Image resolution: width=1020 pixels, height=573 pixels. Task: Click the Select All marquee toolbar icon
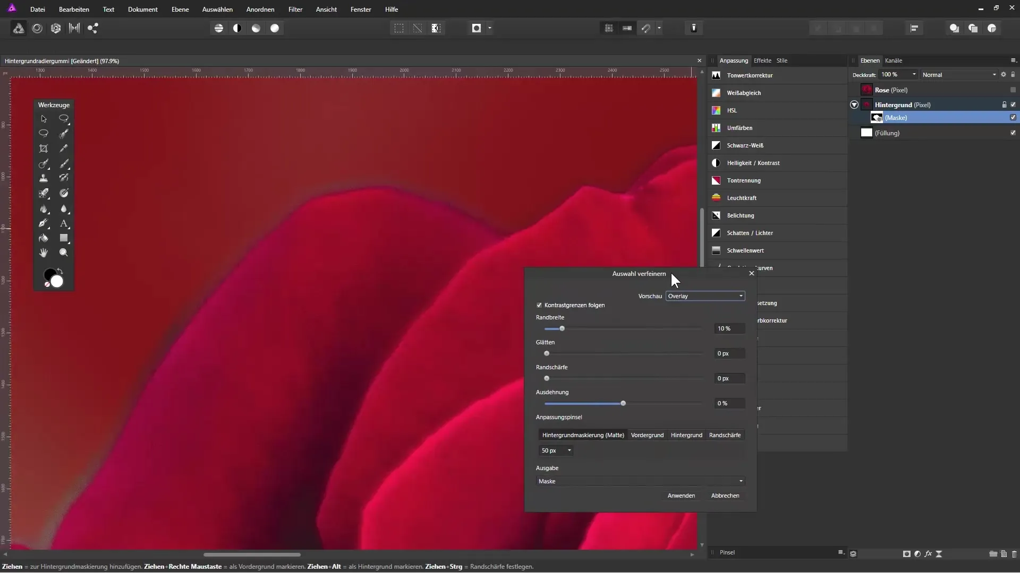[x=399, y=28]
